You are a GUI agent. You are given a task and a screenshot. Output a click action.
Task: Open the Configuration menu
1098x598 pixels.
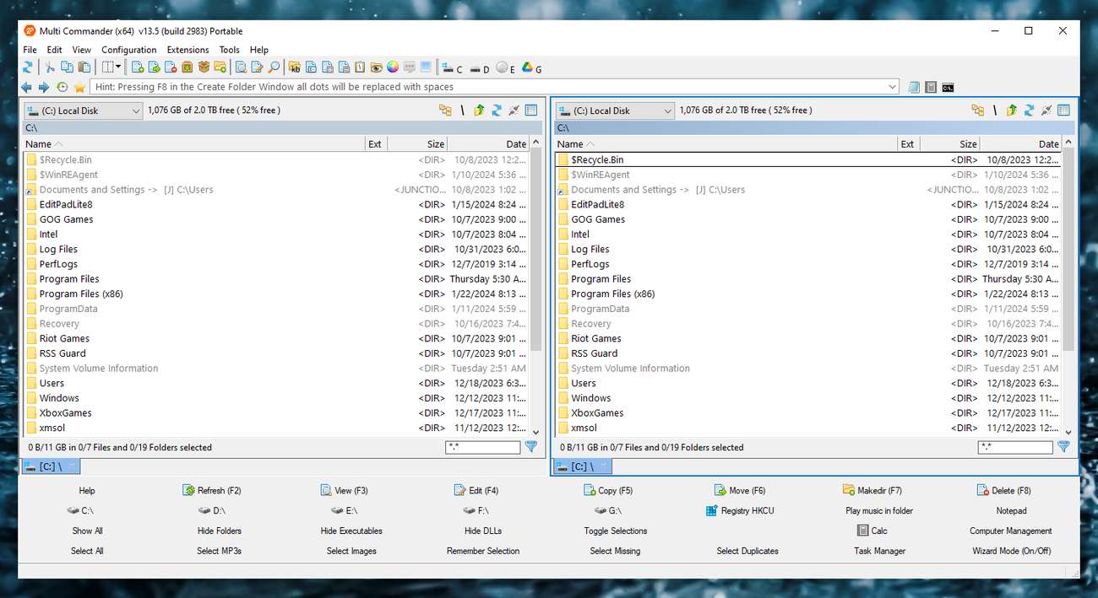tap(129, 50)
